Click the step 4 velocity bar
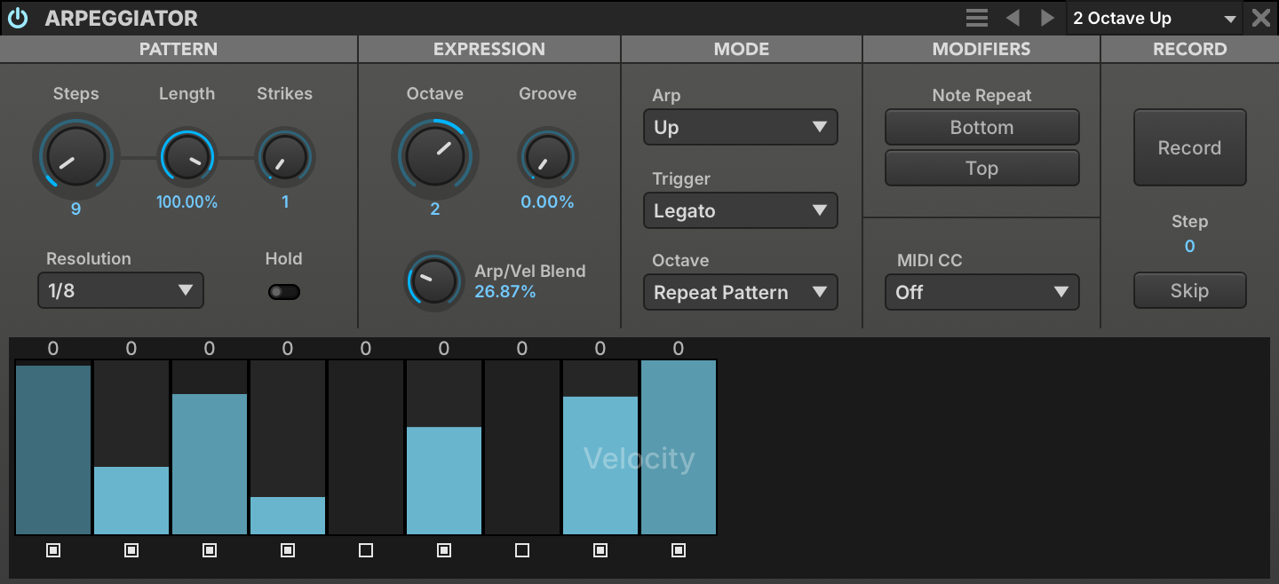Image resolution: width=1279 pixels, height=584 pixels. coord(288,516)
